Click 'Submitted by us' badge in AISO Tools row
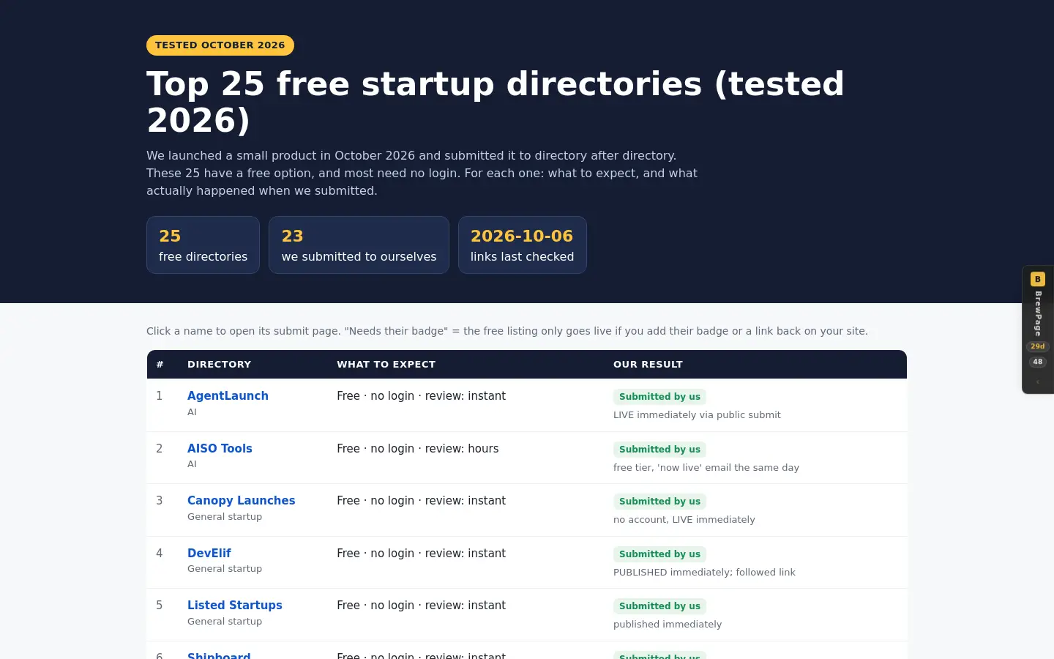The image size is (1054, 659). pyautogui.click(x=659, y=450)
